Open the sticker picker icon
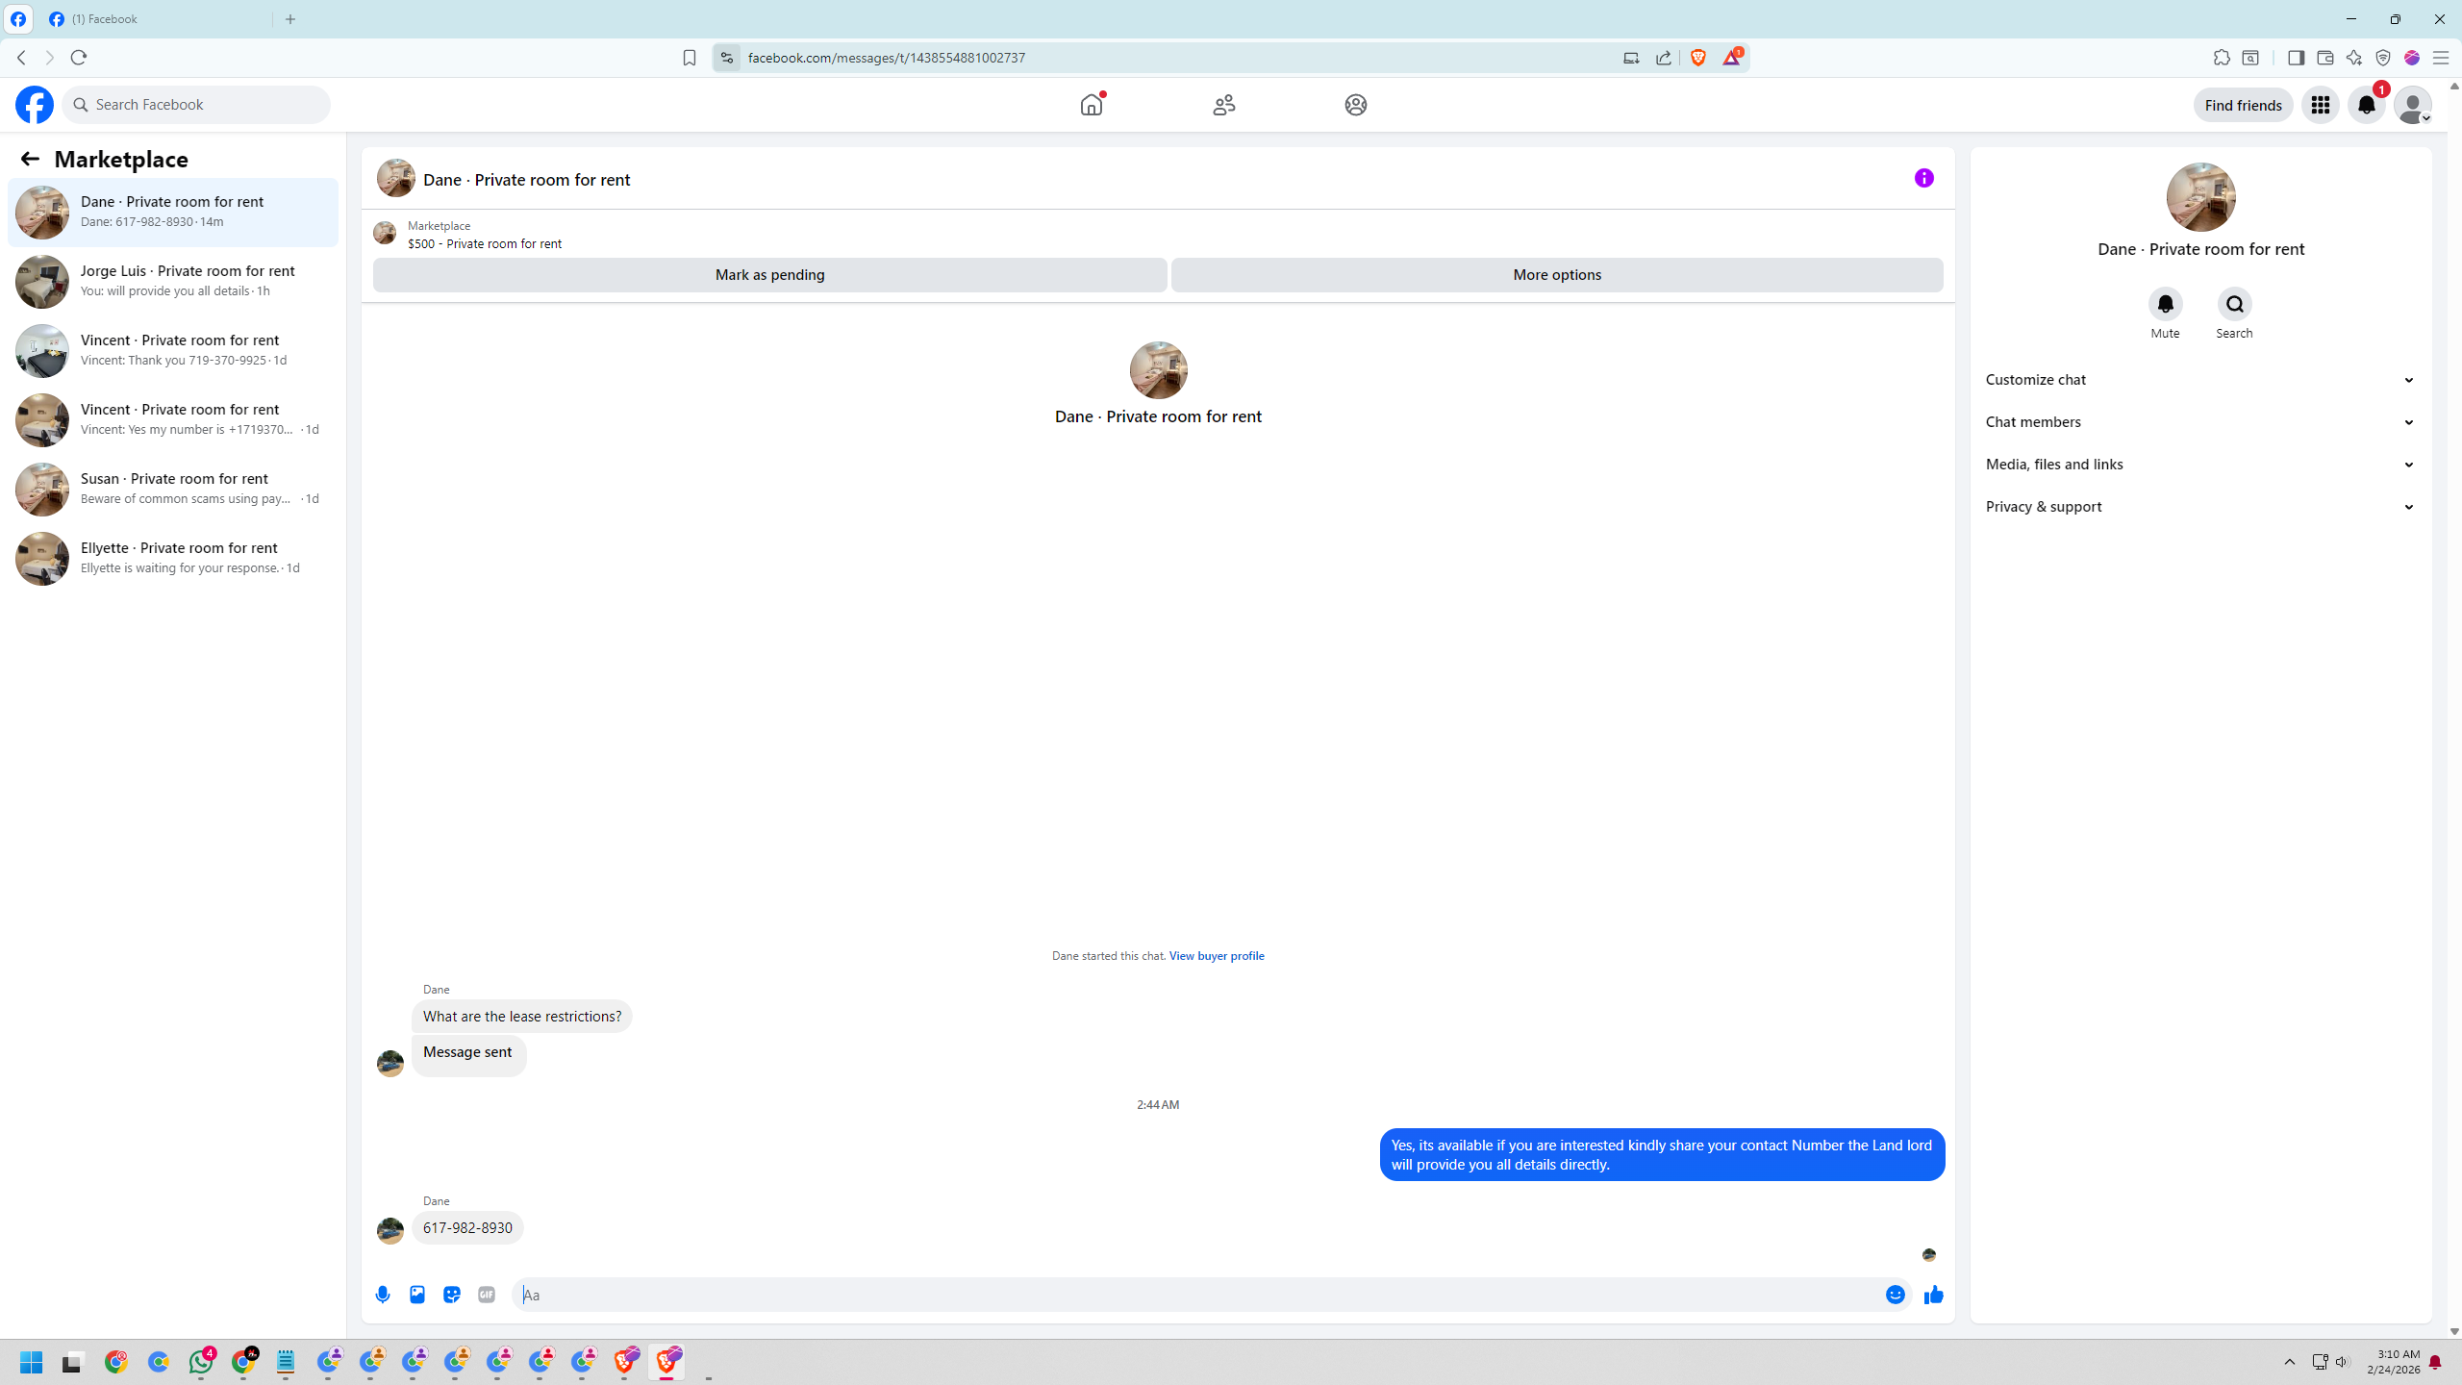 coord(452,1295)
